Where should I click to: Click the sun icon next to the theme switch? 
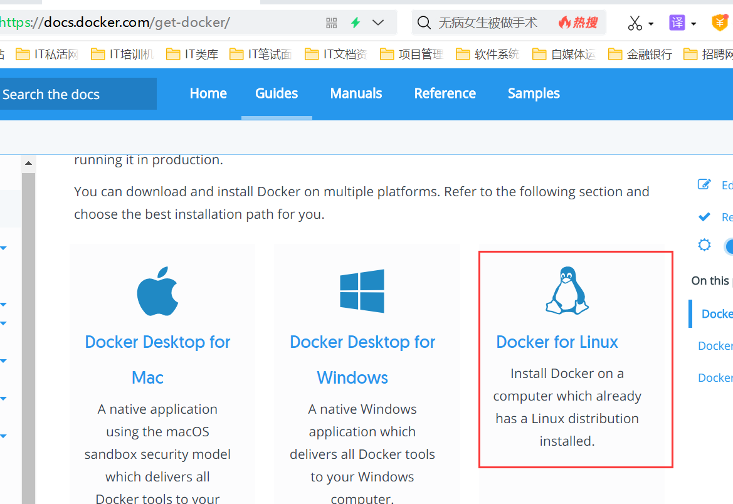click(x=704, y=246)
